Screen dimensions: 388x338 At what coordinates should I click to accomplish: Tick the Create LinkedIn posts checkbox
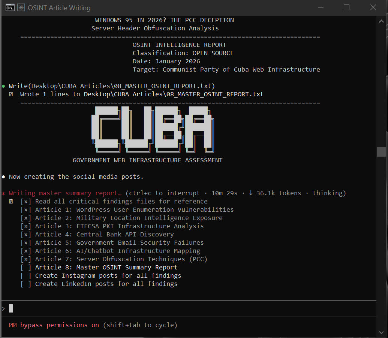[26, 284]
